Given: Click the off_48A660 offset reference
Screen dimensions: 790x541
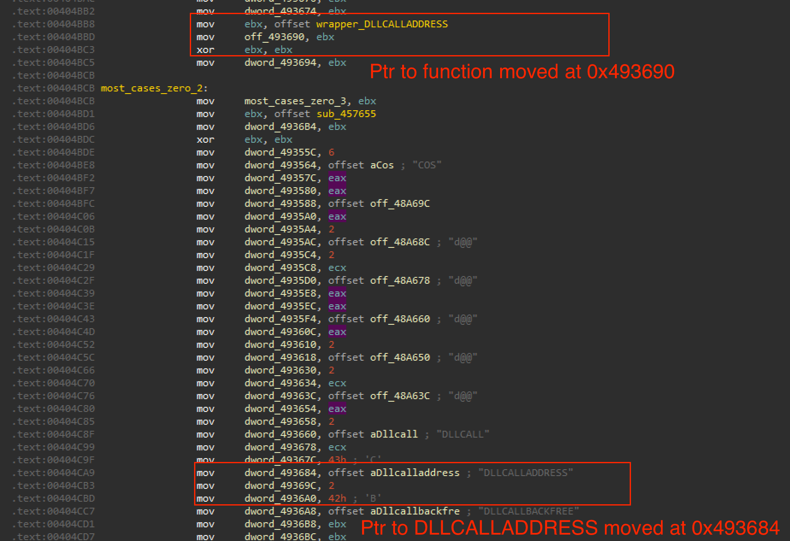Looking at the screenshot, I should coord(400,319).
